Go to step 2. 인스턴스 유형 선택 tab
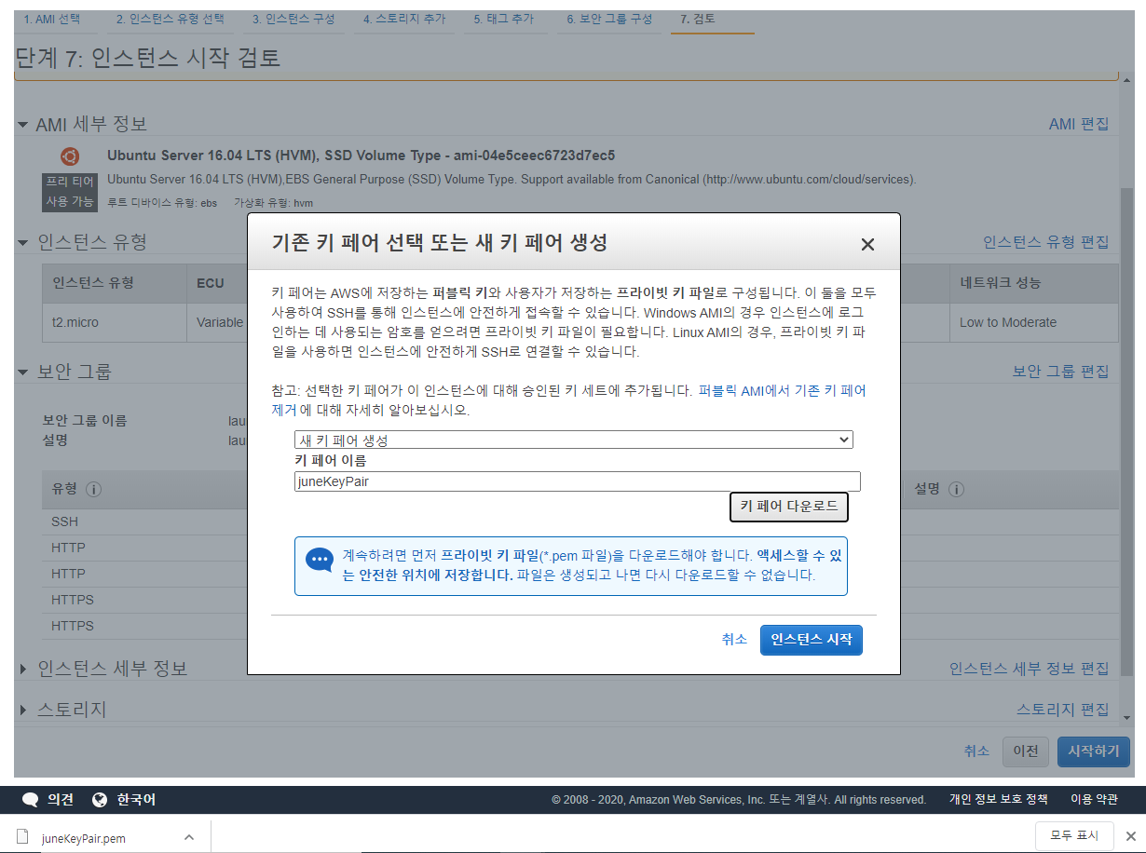Screen dimensions: 1146x853 [171, 19]
